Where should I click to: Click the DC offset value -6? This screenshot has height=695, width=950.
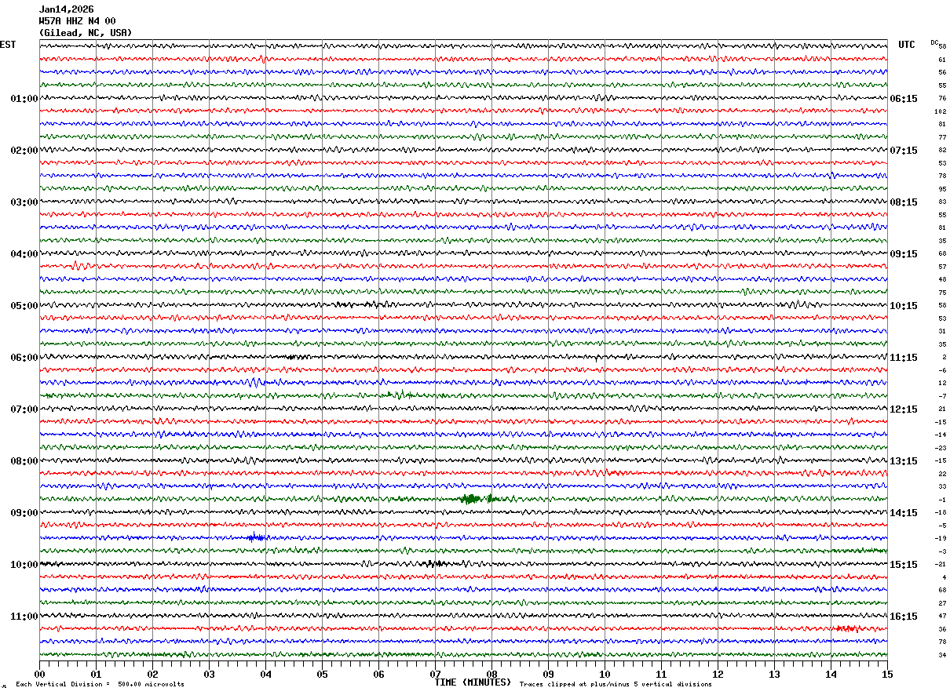coord(942,370)
